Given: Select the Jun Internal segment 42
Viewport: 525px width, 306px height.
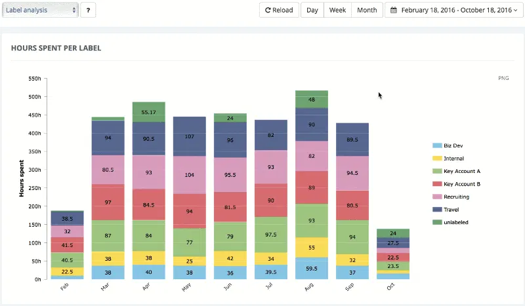Looking at the screenshot, I should [x=230, y=259].
